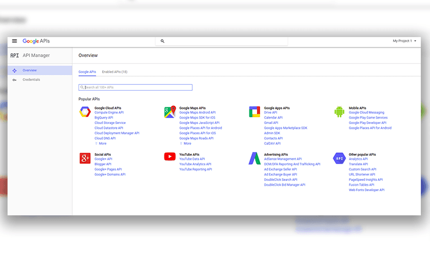Click the Google Apps APIs icon
The image size is (430, 268).
[x=254, y=112]
